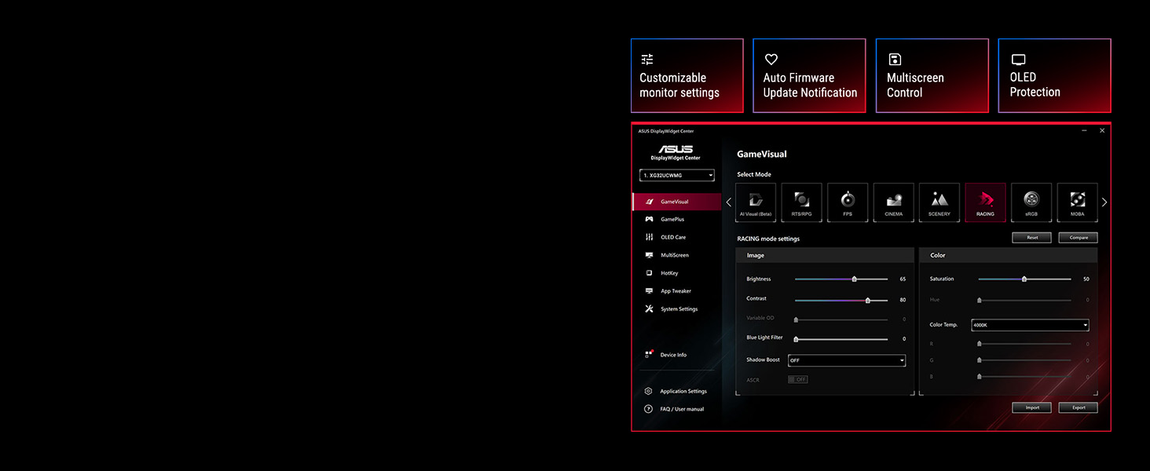Open the MultiScreen sidebar section
1150x471 pixels.
677,255
